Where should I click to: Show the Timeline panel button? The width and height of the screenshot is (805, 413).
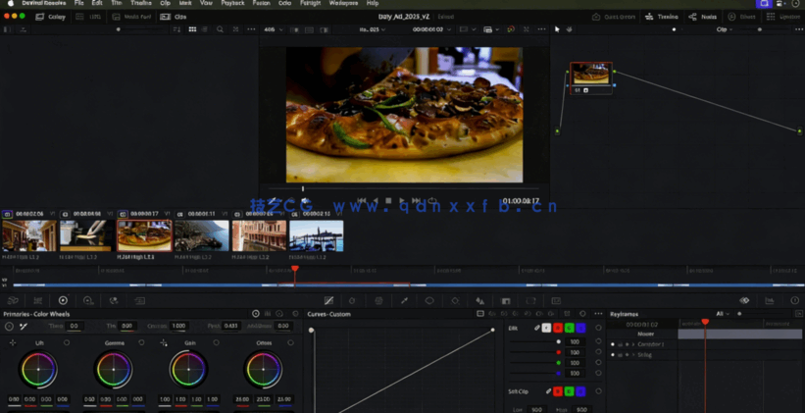[661, 17]
